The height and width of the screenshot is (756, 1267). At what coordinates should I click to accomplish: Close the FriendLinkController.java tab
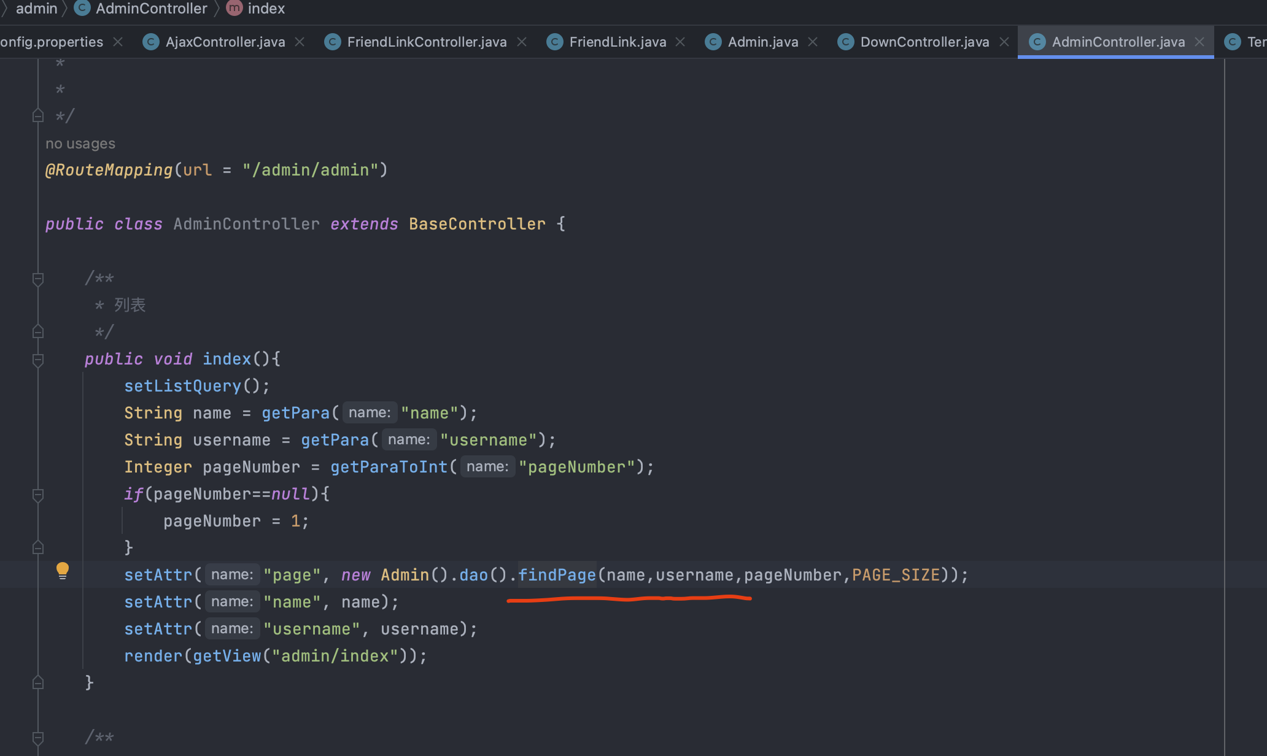coord(522,42)
